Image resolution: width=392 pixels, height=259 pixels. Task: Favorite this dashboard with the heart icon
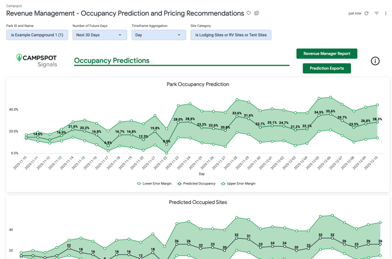click(249, 13)
